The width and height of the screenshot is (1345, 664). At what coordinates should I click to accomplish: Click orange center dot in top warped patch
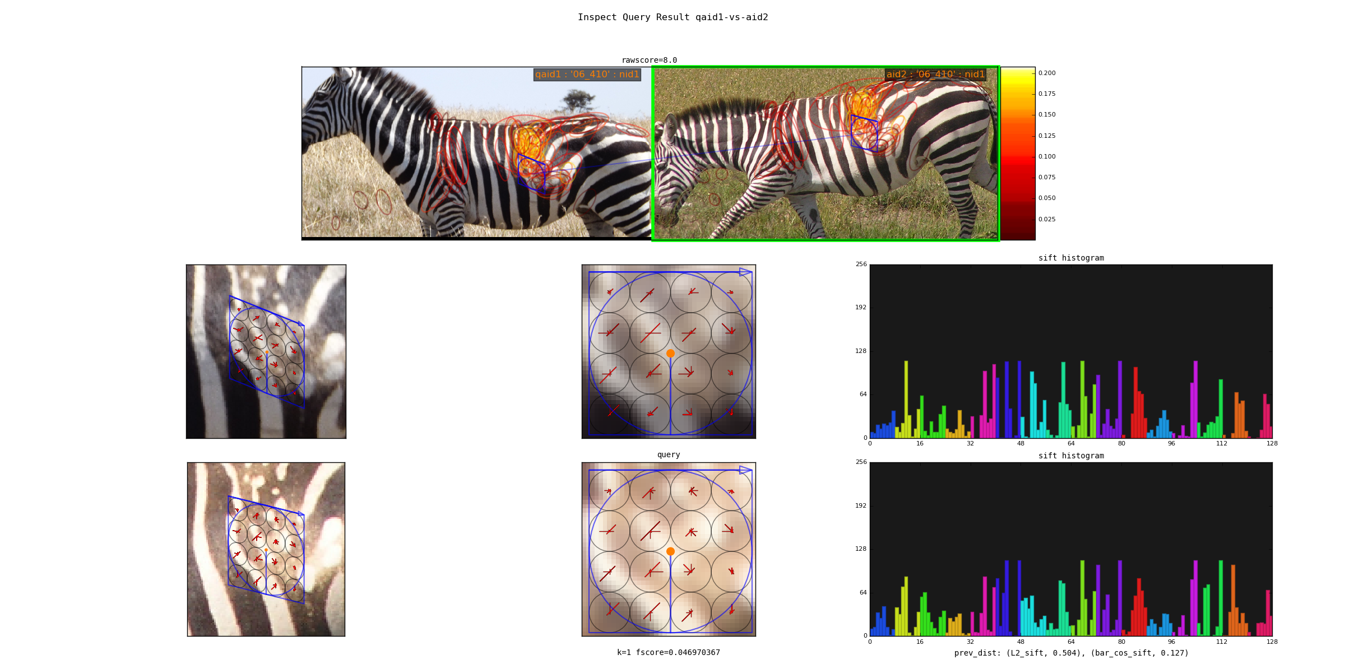[x=670, y=354]
